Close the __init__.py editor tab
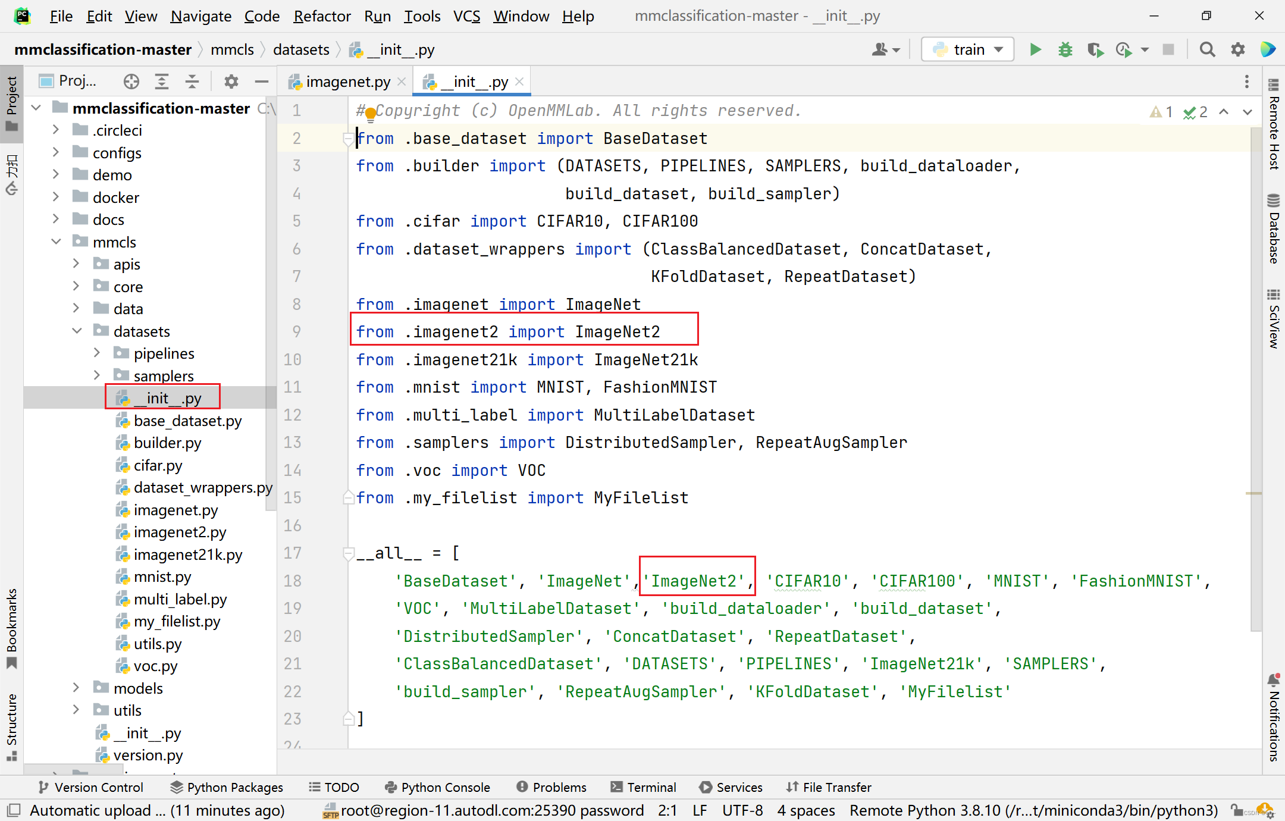 (x=519, y=82)
